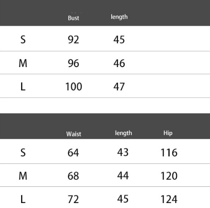This screenshot has height=208, width=210.
Task: Select size L in the top table
Action: point(23,87)
